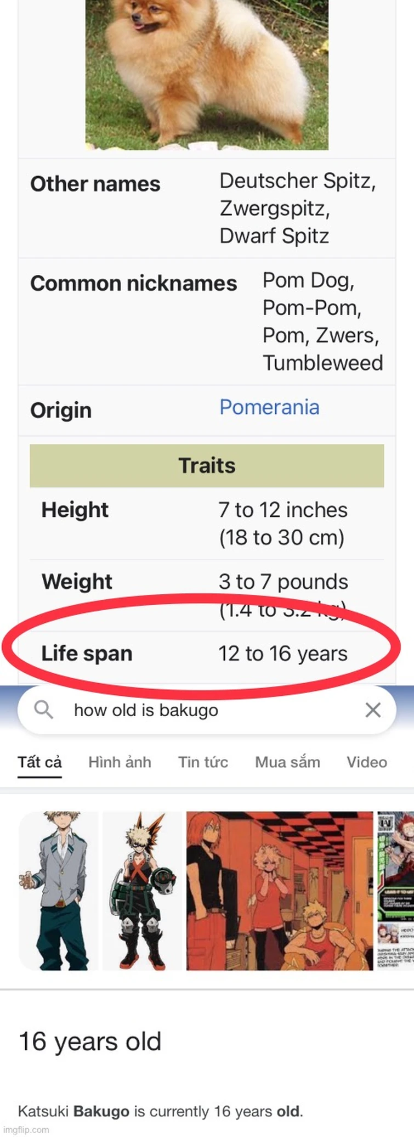Click the Traits section header
The width and height of the screenshot is (414, 1137).
207,465
